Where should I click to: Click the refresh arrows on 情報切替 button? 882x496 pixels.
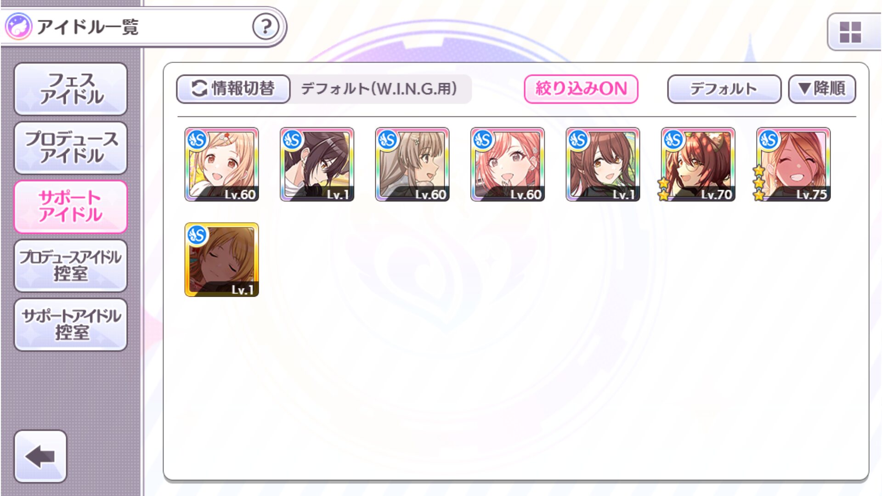tap(199, 88)
